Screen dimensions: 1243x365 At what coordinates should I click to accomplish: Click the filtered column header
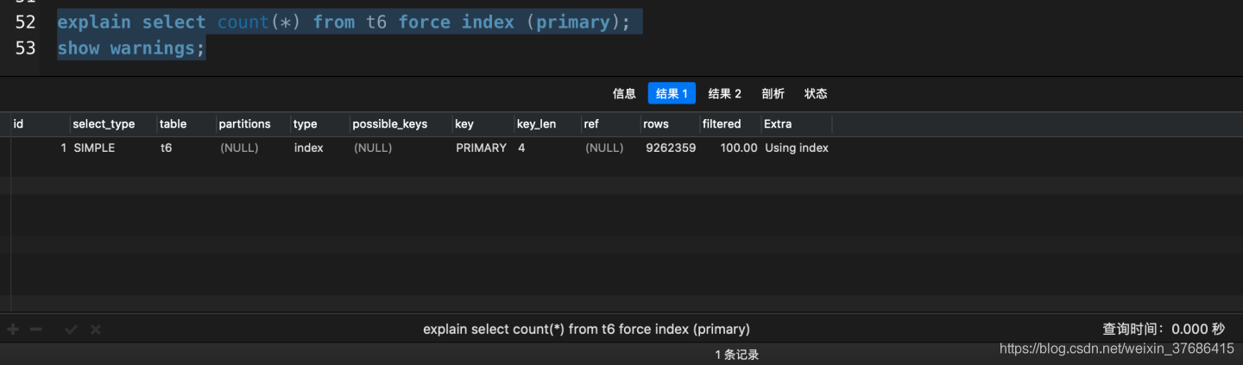(722, 124)
